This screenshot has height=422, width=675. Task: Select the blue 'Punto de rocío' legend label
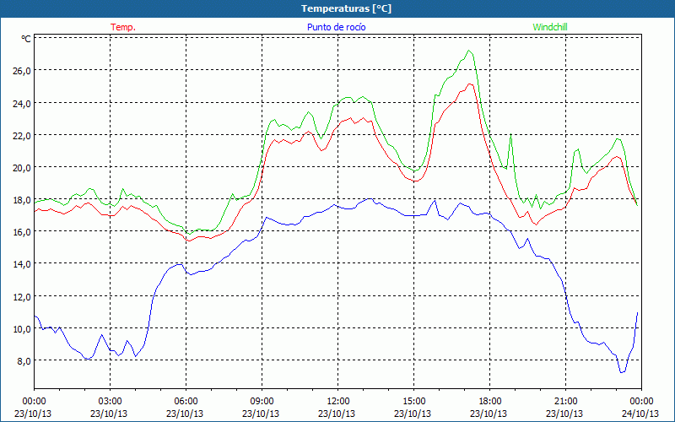tap(336, 27)
